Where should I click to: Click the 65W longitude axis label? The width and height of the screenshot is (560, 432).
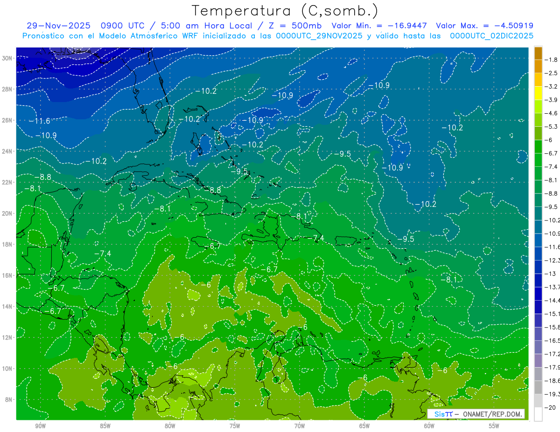[x=364, y=426]
